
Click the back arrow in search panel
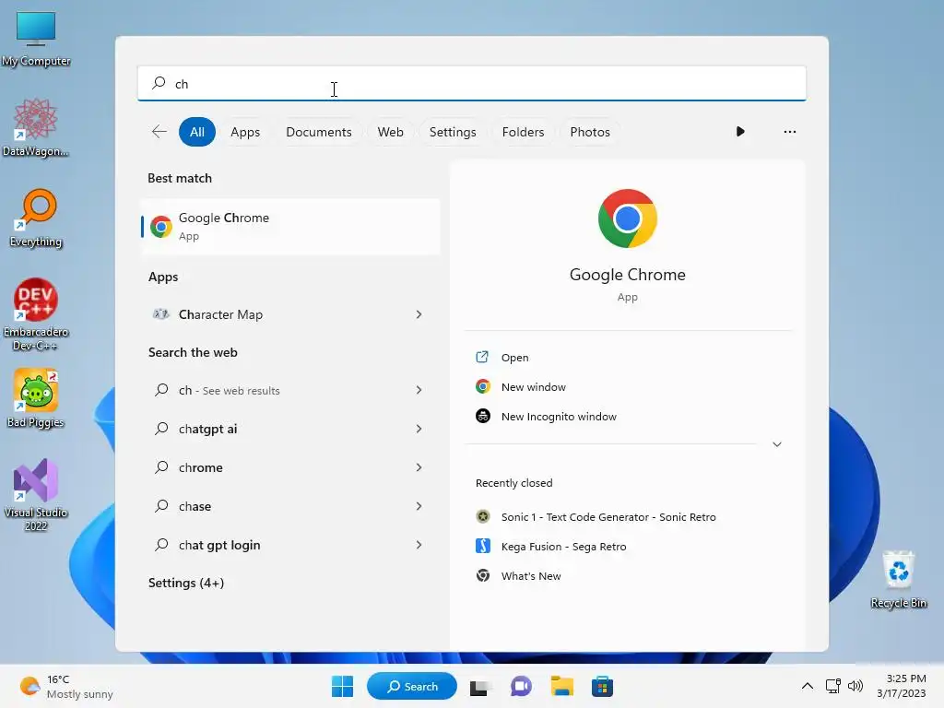pos(159,132)
